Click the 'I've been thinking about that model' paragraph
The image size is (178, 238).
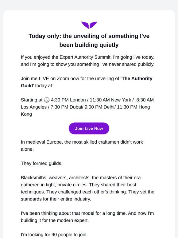[87, 216]
